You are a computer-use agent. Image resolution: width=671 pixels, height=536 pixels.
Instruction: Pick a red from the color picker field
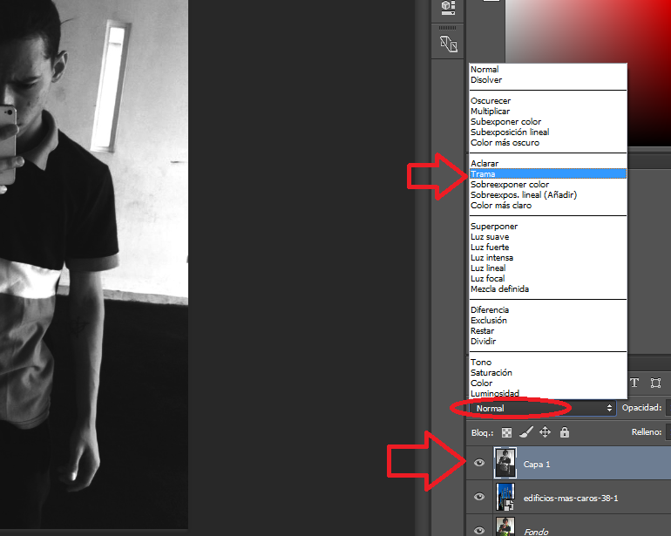588,73
